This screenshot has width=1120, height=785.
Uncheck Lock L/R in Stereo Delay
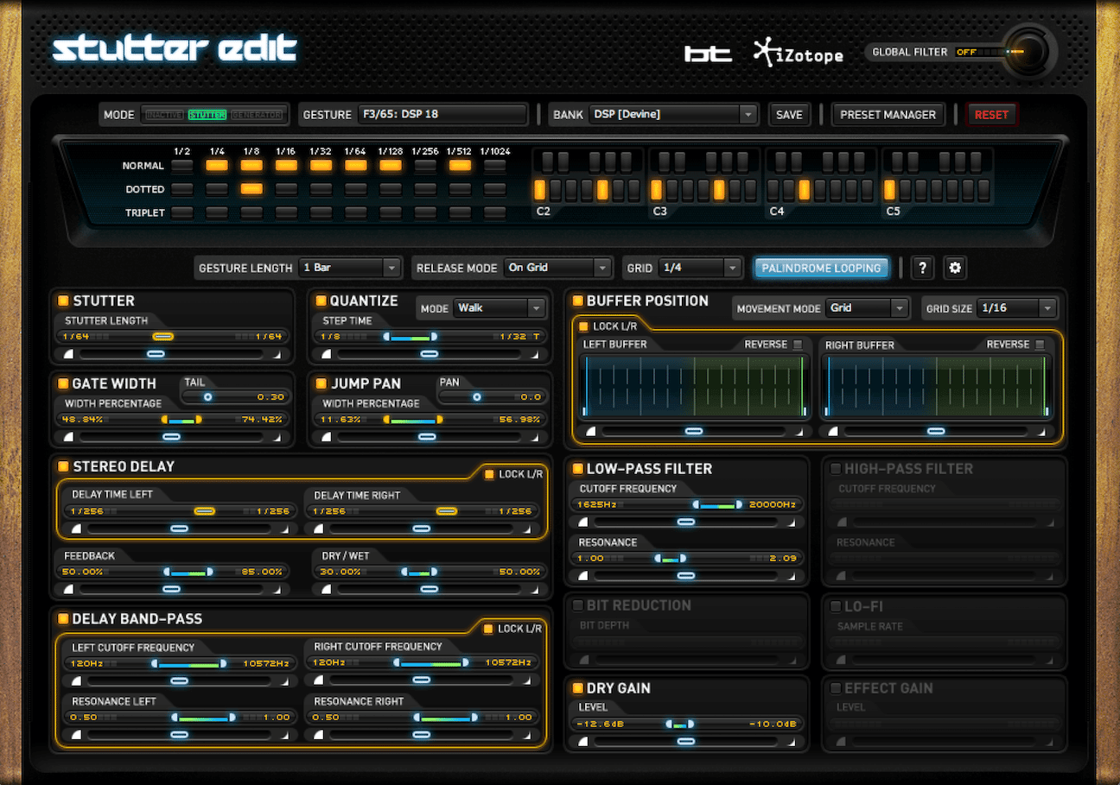tap(489, 474)
